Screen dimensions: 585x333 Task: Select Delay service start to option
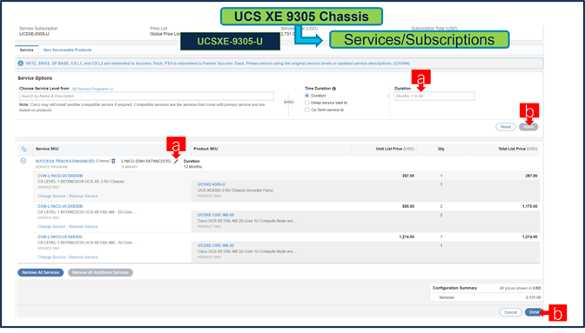click(x=307, y=103)
